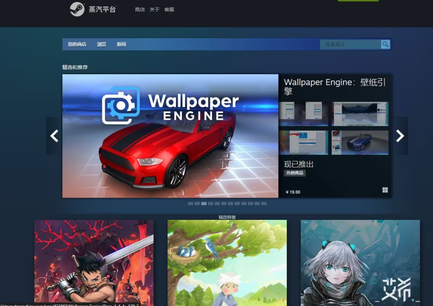This screenshot has height=306, width=433.
Task: Open the blue car screenshot thumbnail
Action: [x=360, y=143]
